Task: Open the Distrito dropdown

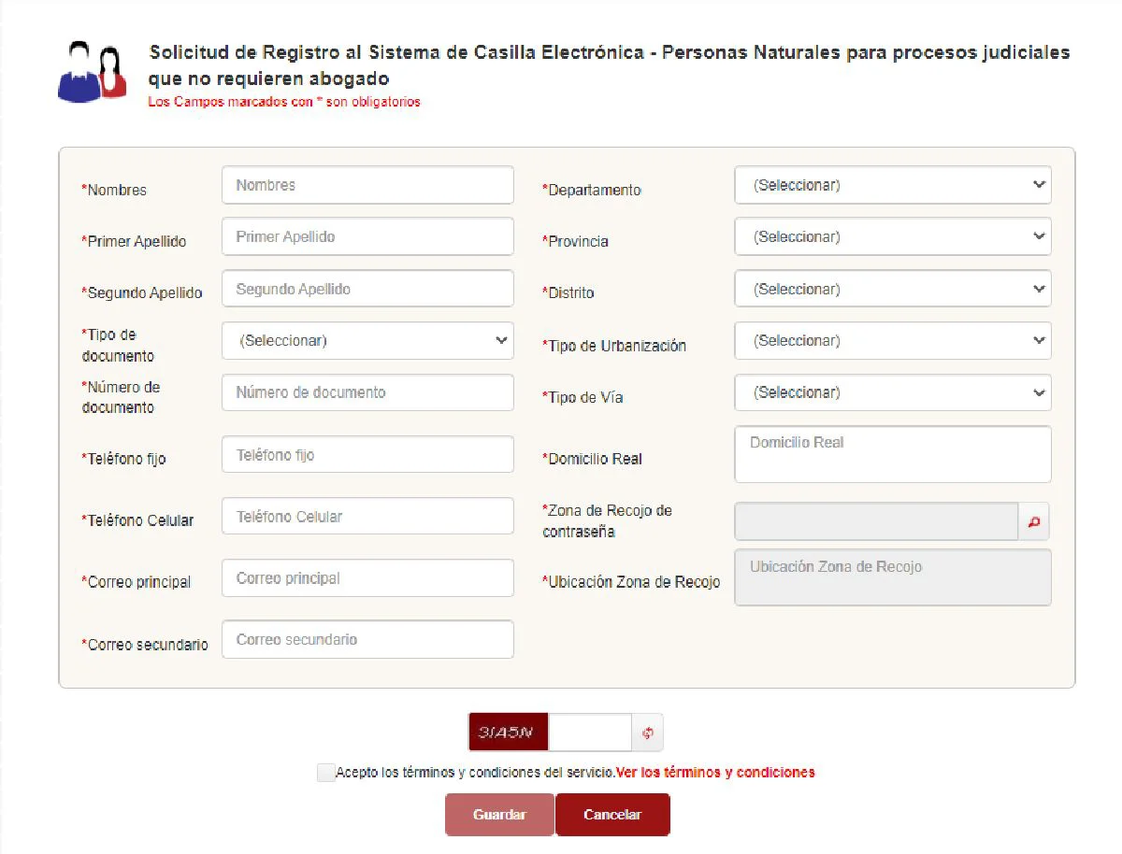Action: (892, 289)
